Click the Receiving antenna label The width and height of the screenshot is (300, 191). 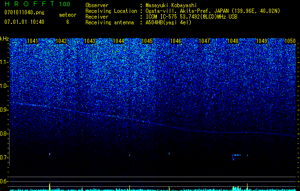click(110, 22)
